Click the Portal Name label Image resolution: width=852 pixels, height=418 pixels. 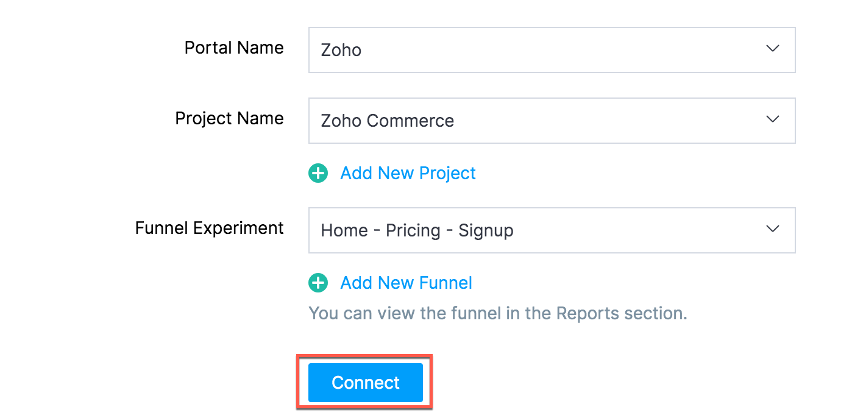234,48
